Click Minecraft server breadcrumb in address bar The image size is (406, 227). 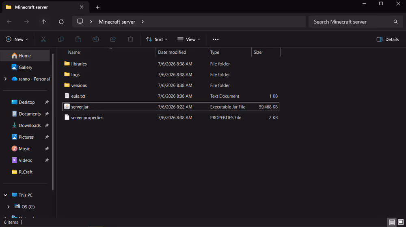117,22
